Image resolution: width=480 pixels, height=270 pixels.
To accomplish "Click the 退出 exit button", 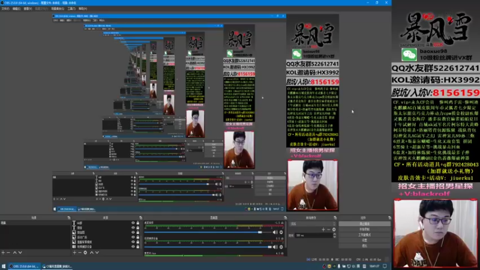I will [x=364, y=246].
